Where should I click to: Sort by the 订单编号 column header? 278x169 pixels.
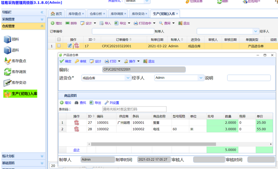[124, 39]
